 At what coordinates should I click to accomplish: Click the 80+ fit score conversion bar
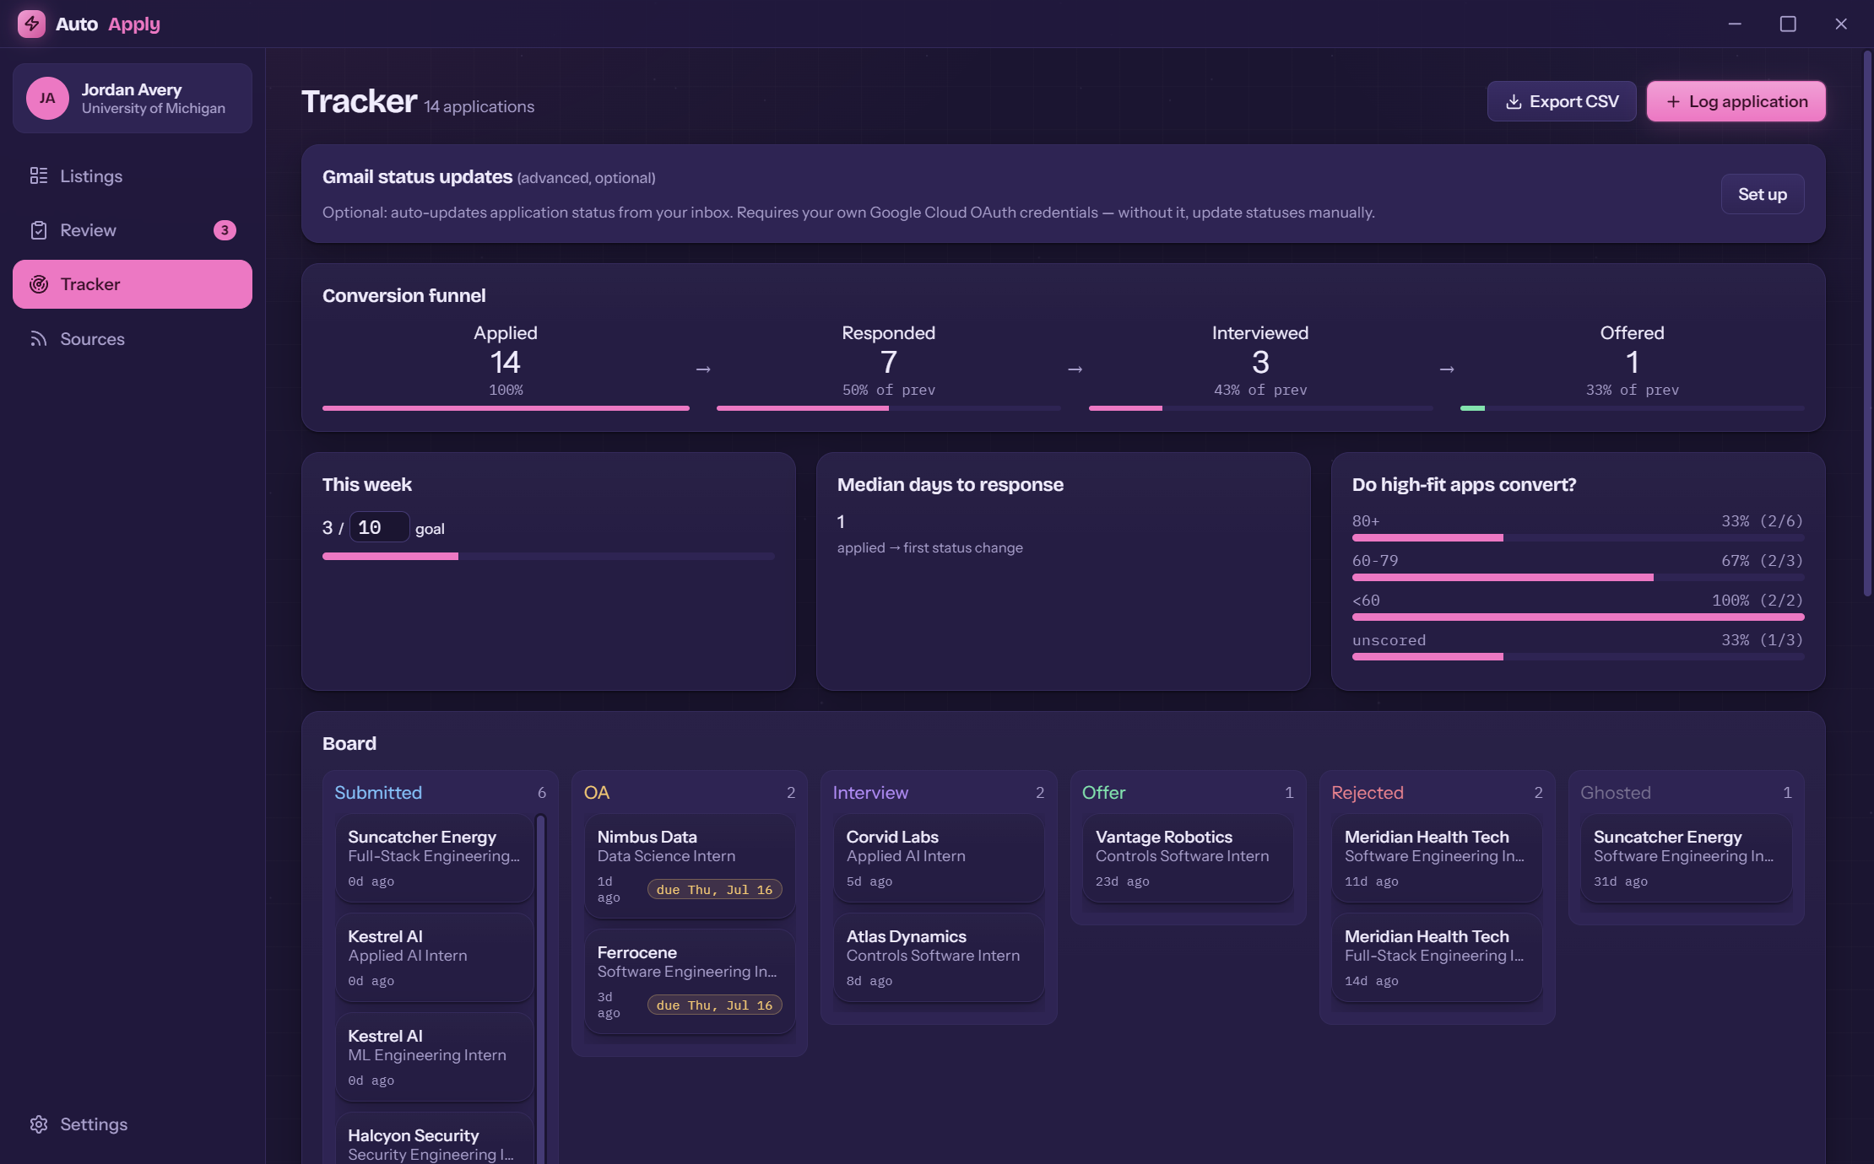[1578, 538]
